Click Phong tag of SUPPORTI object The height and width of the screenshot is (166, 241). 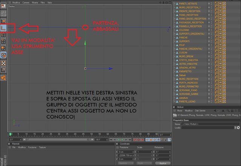coord(217,41)
